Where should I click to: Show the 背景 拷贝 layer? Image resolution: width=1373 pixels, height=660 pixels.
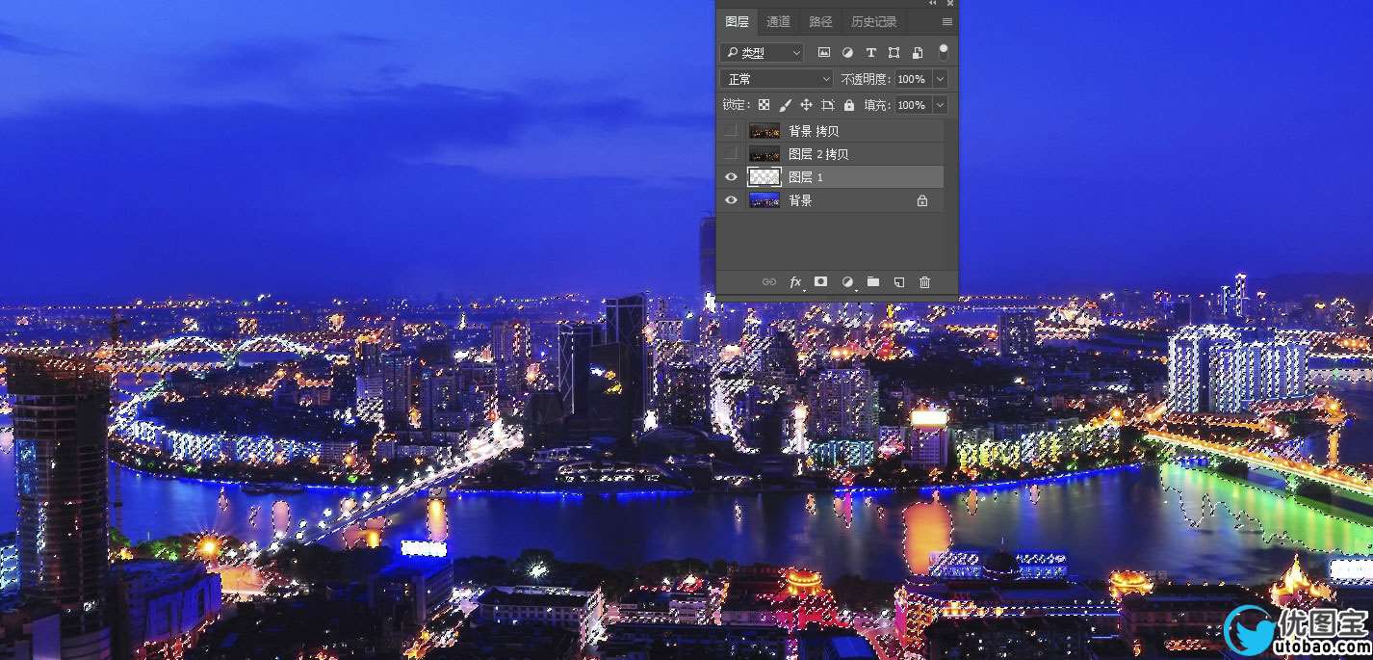point(731,130)
